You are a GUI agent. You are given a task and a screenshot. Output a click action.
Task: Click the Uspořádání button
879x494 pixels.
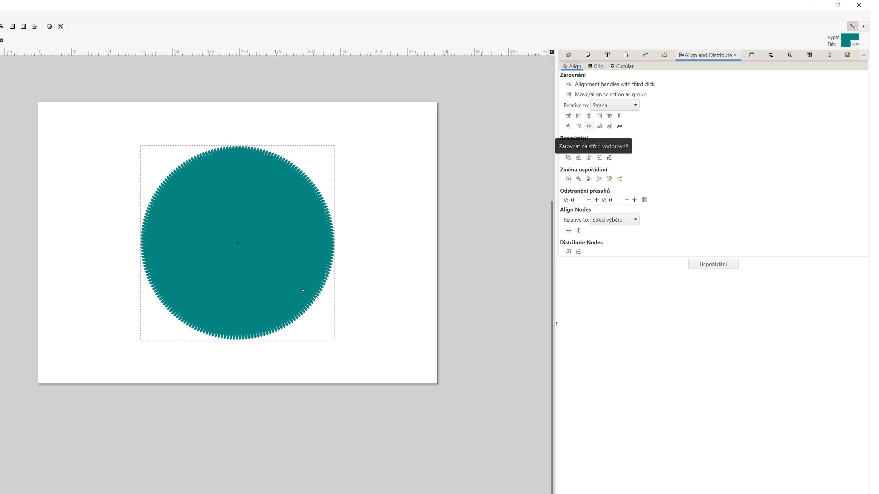point(713,264)
